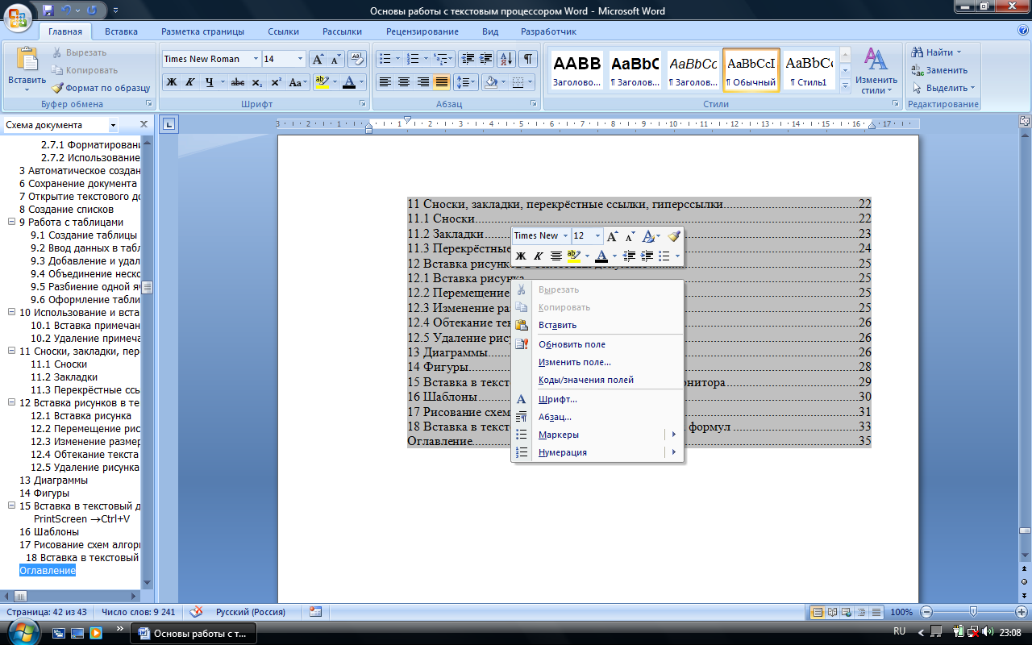Toggle Print Layout view in status bar
This screenshot has width=1032, height=645.
pos(818,612)
